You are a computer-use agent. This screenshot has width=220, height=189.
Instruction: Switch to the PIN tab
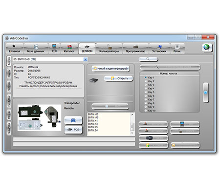54,48
